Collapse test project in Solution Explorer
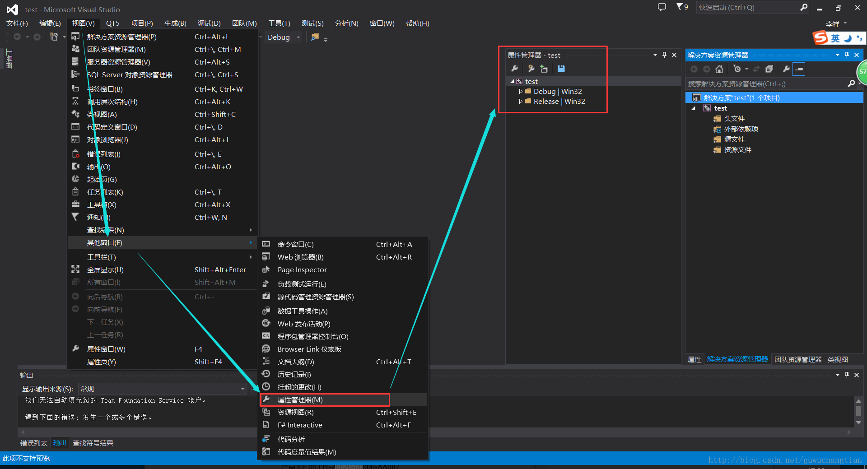 coord(694,108)
